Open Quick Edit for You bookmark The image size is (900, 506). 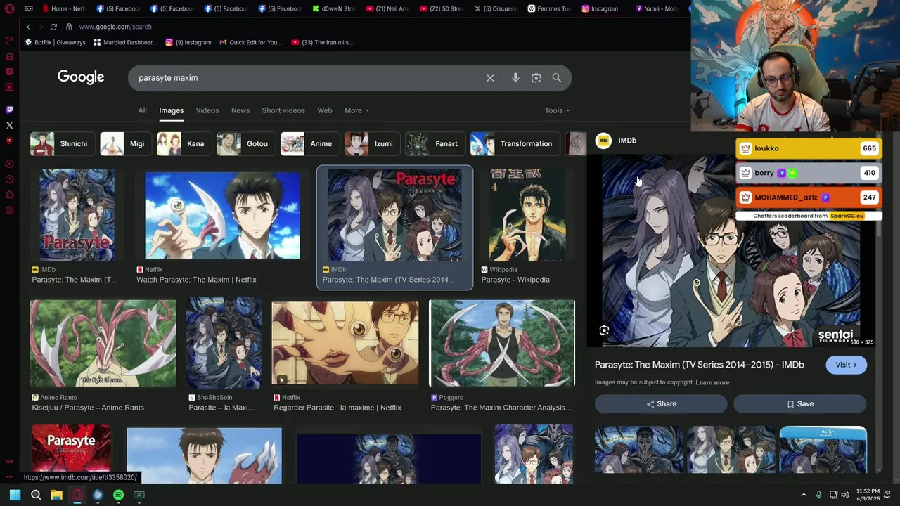tap(250, 42)
